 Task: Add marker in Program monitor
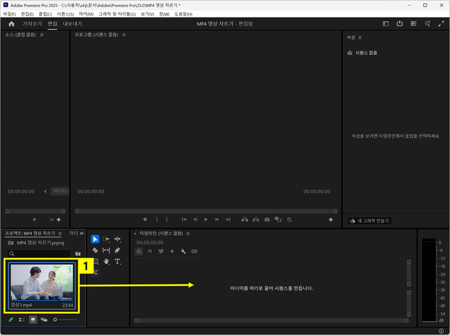(145, 220)
